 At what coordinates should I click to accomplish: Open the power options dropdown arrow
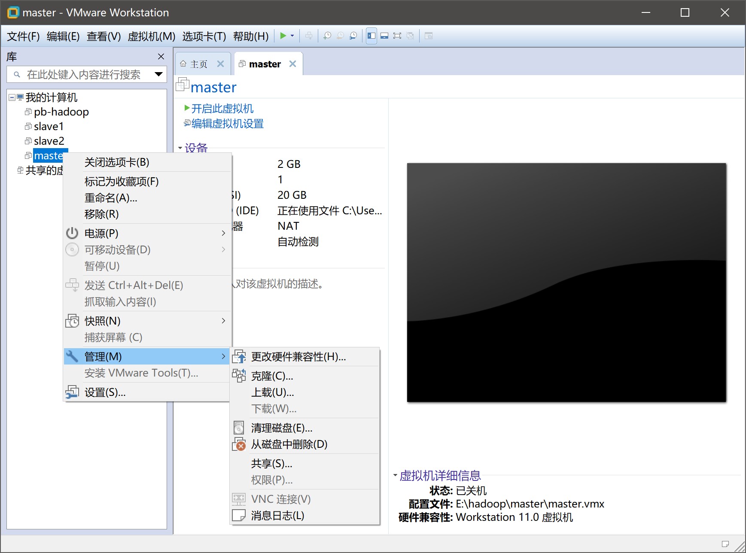(x=292, y=36)
